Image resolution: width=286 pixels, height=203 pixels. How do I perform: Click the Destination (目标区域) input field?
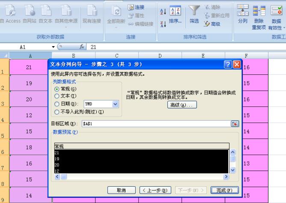pos(156,124)
